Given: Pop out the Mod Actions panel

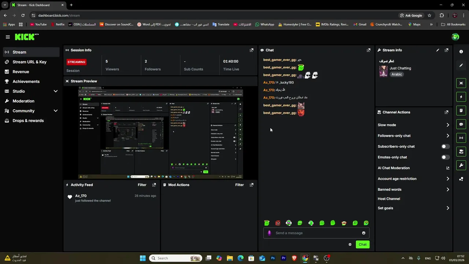Looking at the screenshot, I should [x=251, y=185].
